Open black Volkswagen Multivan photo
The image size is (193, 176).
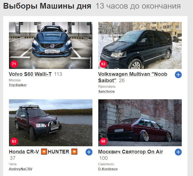(140, 45)
